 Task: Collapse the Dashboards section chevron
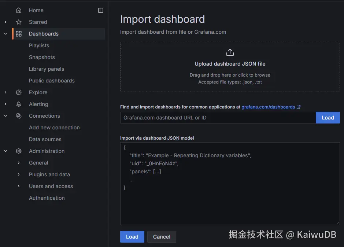pyautogui.click(x=5, y=34)
